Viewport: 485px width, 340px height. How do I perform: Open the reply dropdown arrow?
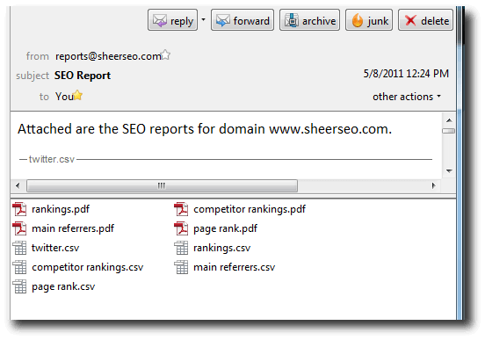pyautogui.click(x=203, y=20)
